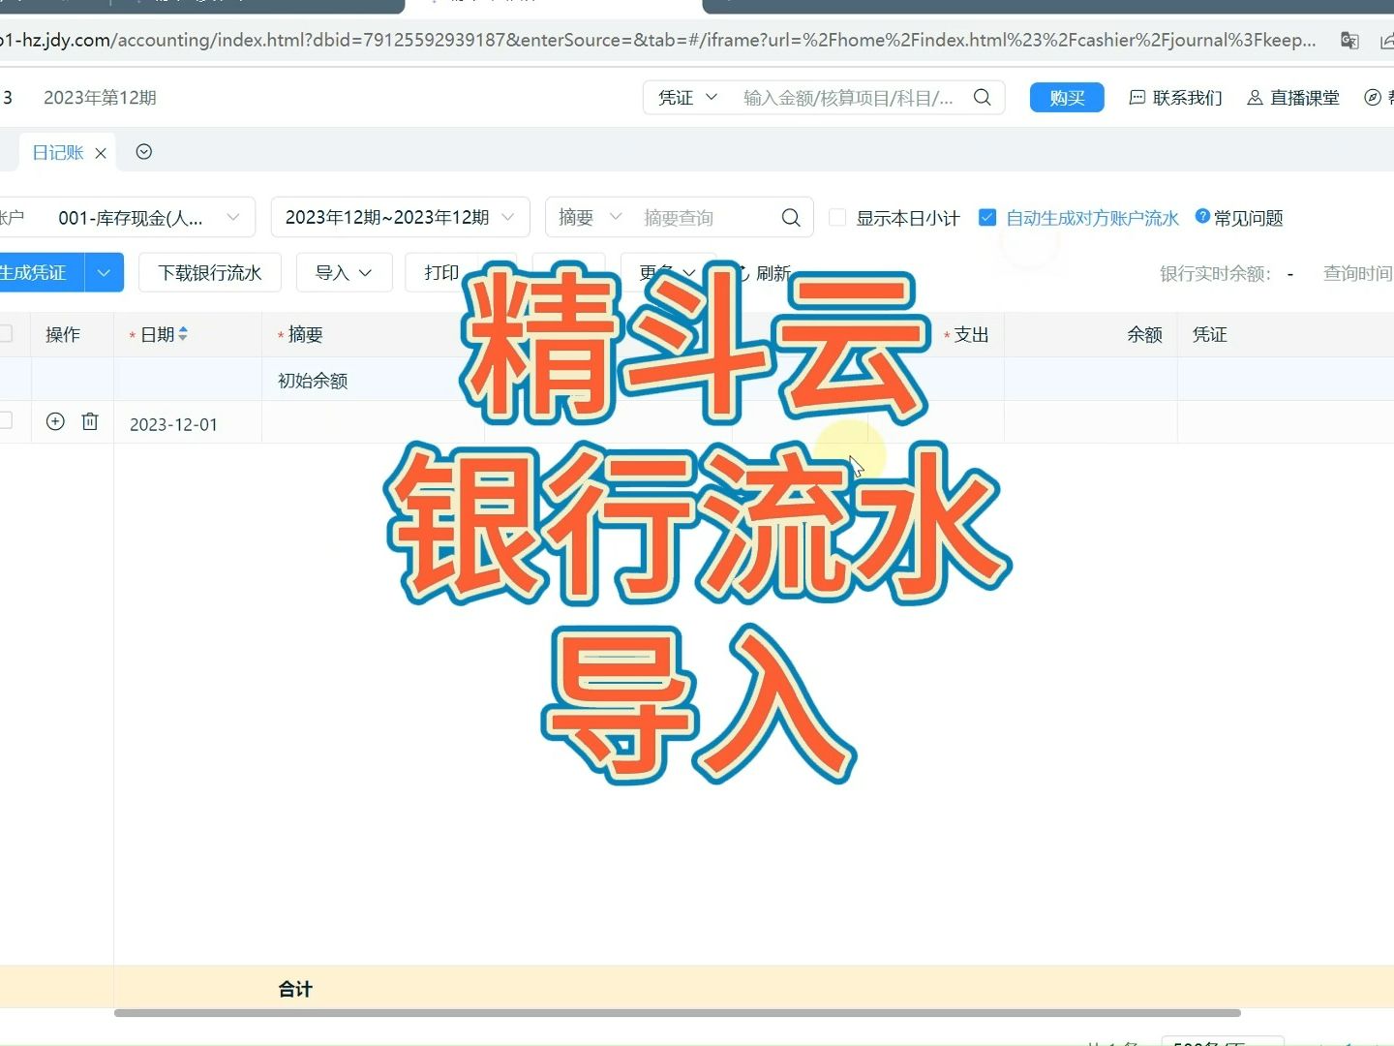This screenshot has height=1046, width=1394.
Task: Click 下载银行流水 button
Action: (210, 273)
